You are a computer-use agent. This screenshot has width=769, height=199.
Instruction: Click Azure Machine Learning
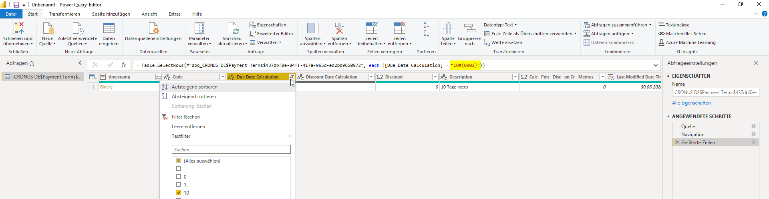click(x=687, y=42)
